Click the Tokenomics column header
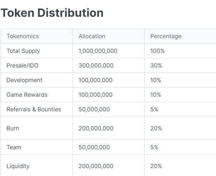216x176 pixels. (23, 36)
